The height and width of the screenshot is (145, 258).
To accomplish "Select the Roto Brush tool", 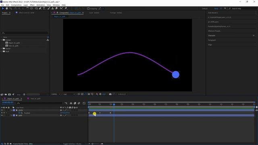I will [x=61, y=8].
